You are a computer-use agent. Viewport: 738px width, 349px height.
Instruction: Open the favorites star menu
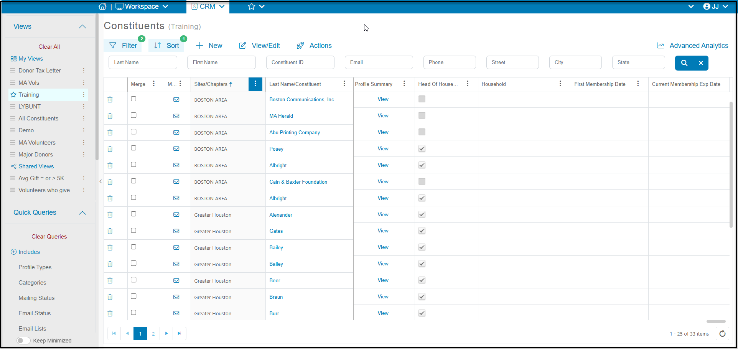tap(256, 7)
